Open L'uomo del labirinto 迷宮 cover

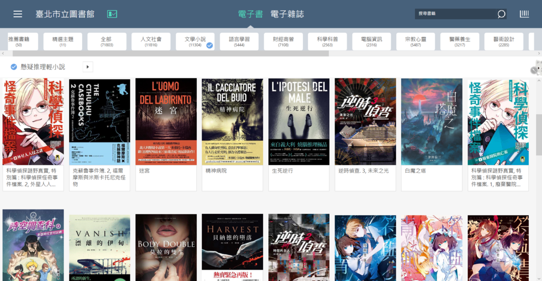pos(166,121)
